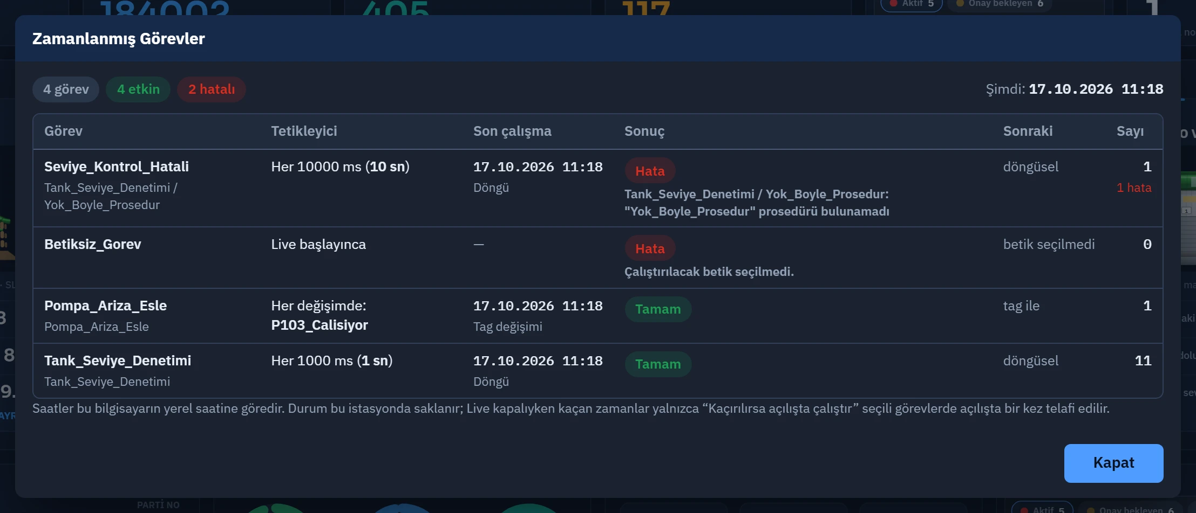Select the "2 hatalı" badge
This screenshot has height=513, width=1196.
point(212,89)
